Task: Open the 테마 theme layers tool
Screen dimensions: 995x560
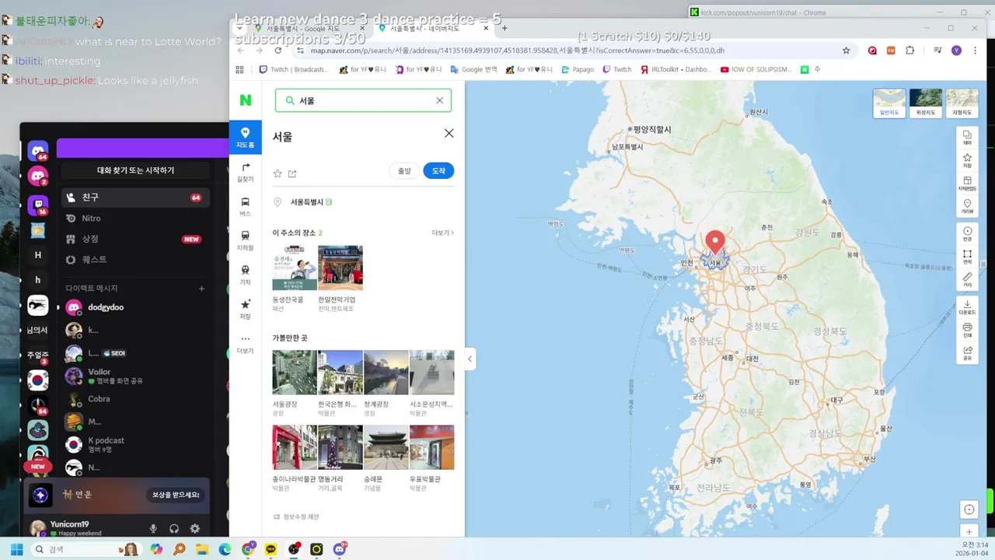Action: (967, 138)
